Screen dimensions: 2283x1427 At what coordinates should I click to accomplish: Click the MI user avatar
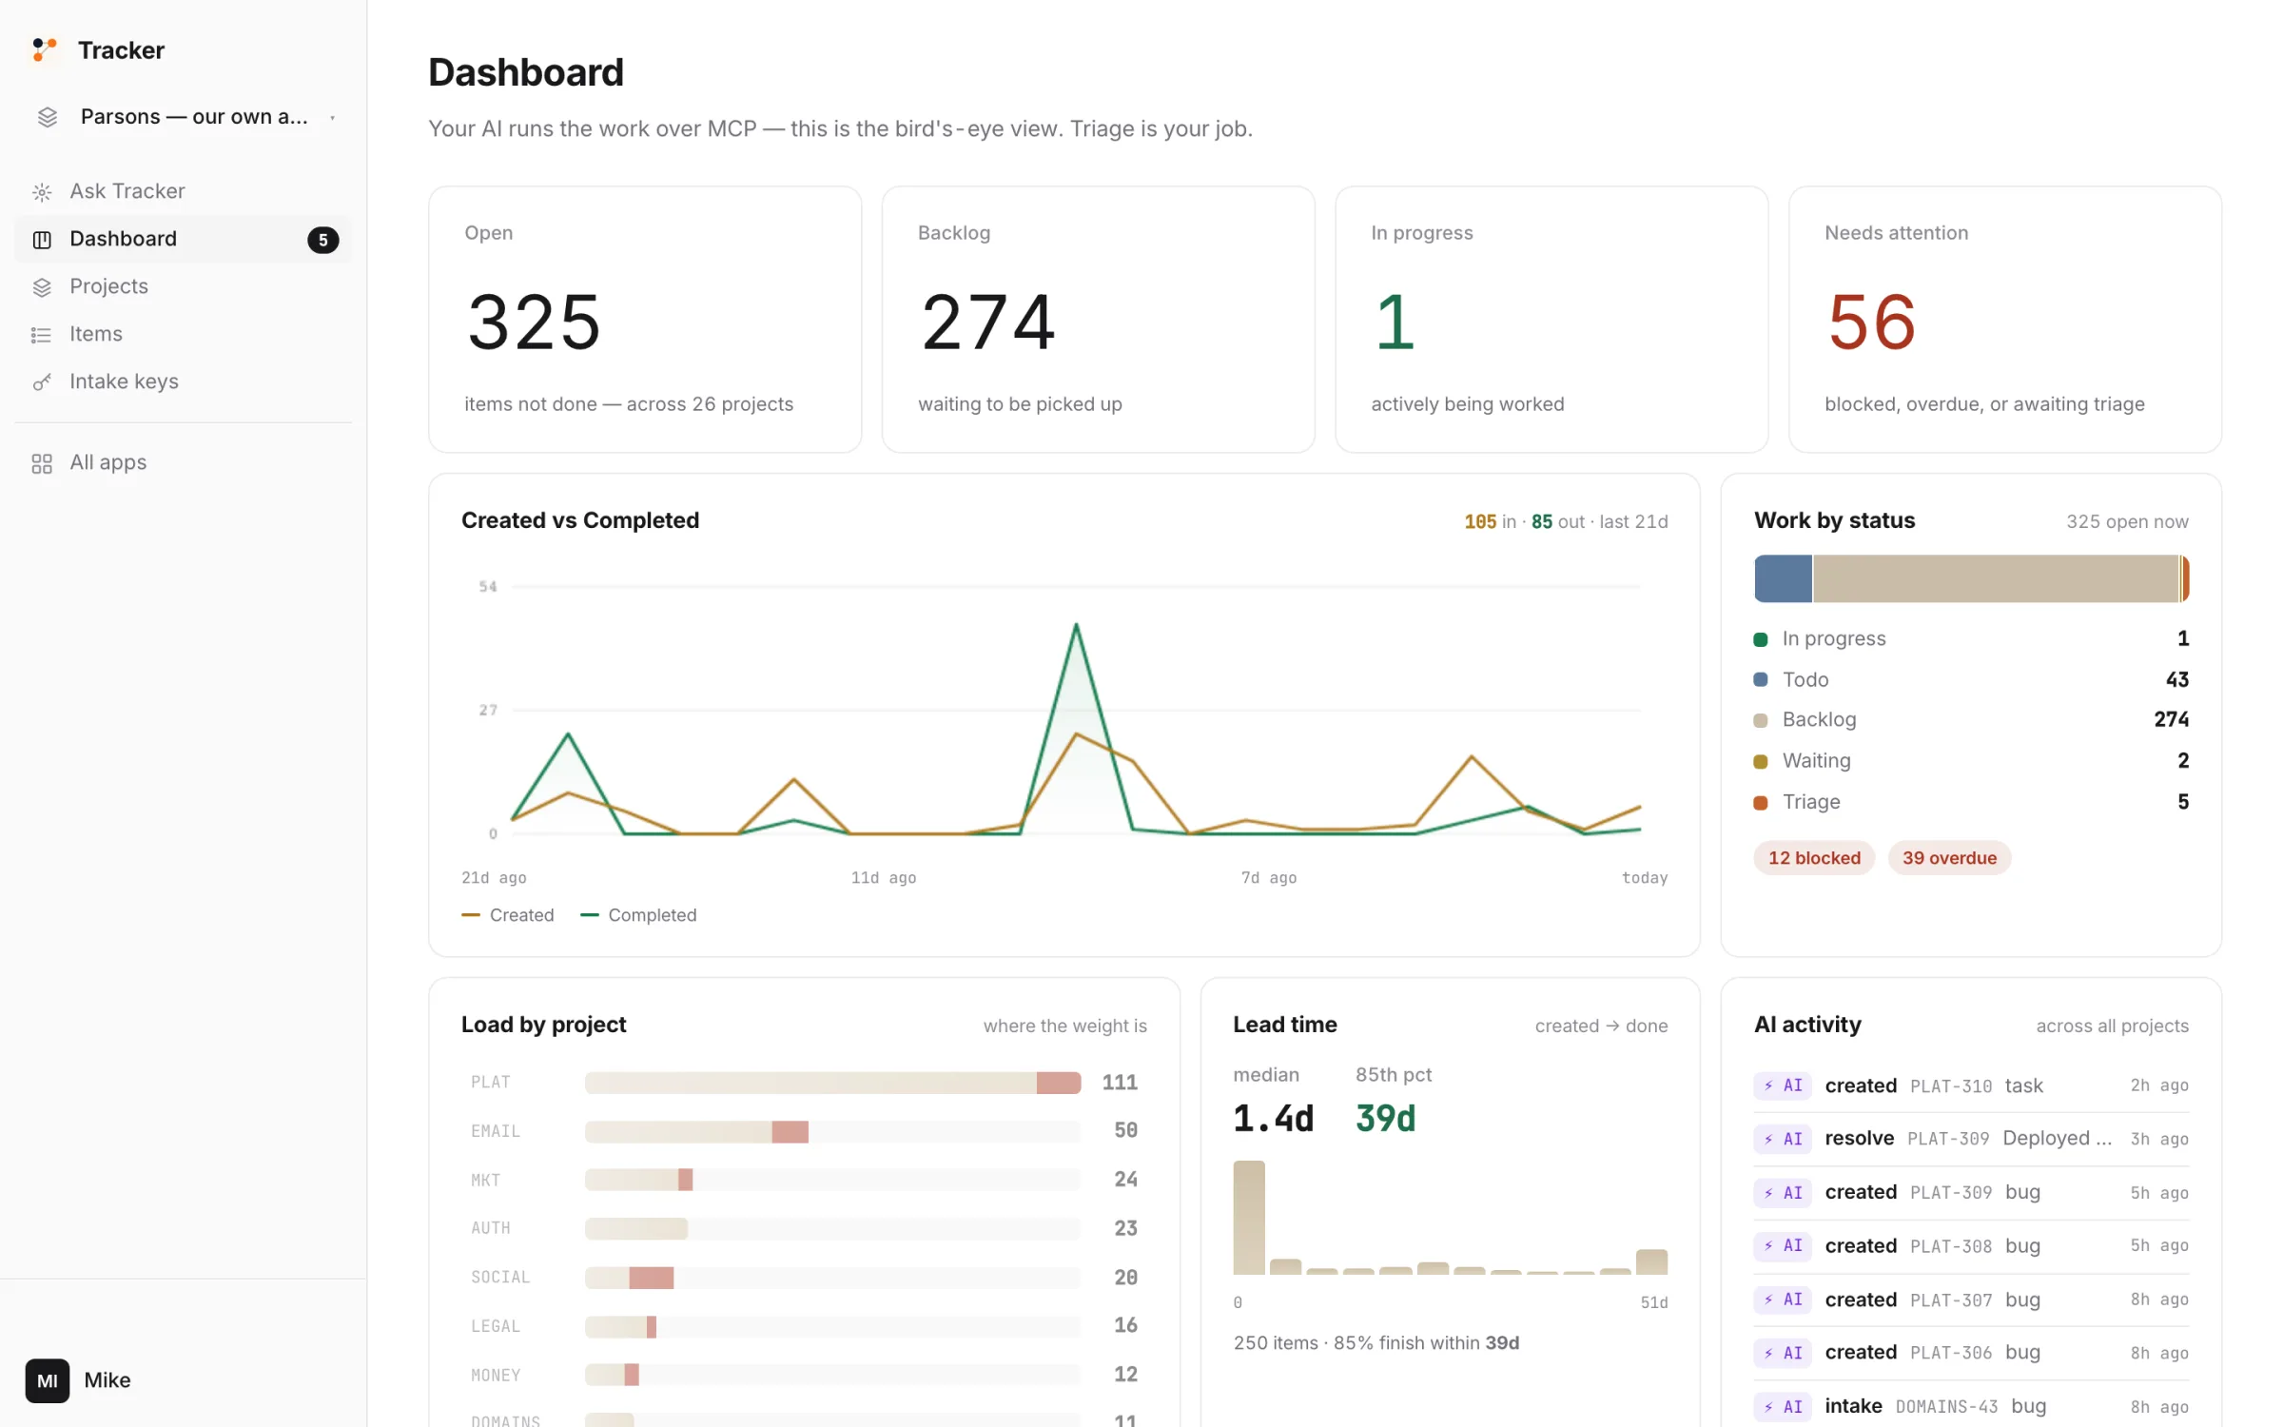pyautogui.click(x=48, y=1380)
